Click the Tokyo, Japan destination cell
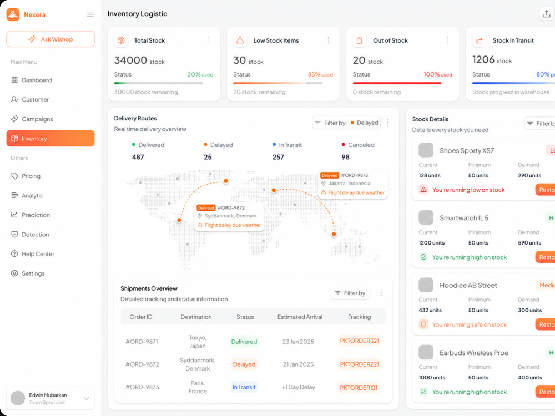 click(198, 342)
